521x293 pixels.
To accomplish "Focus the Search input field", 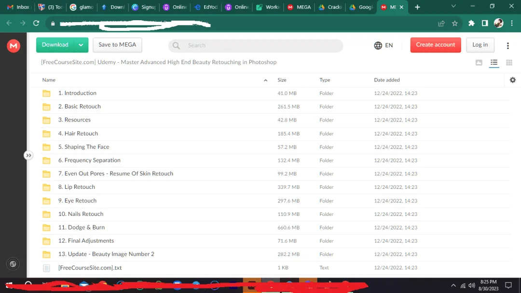I will 256,45.
